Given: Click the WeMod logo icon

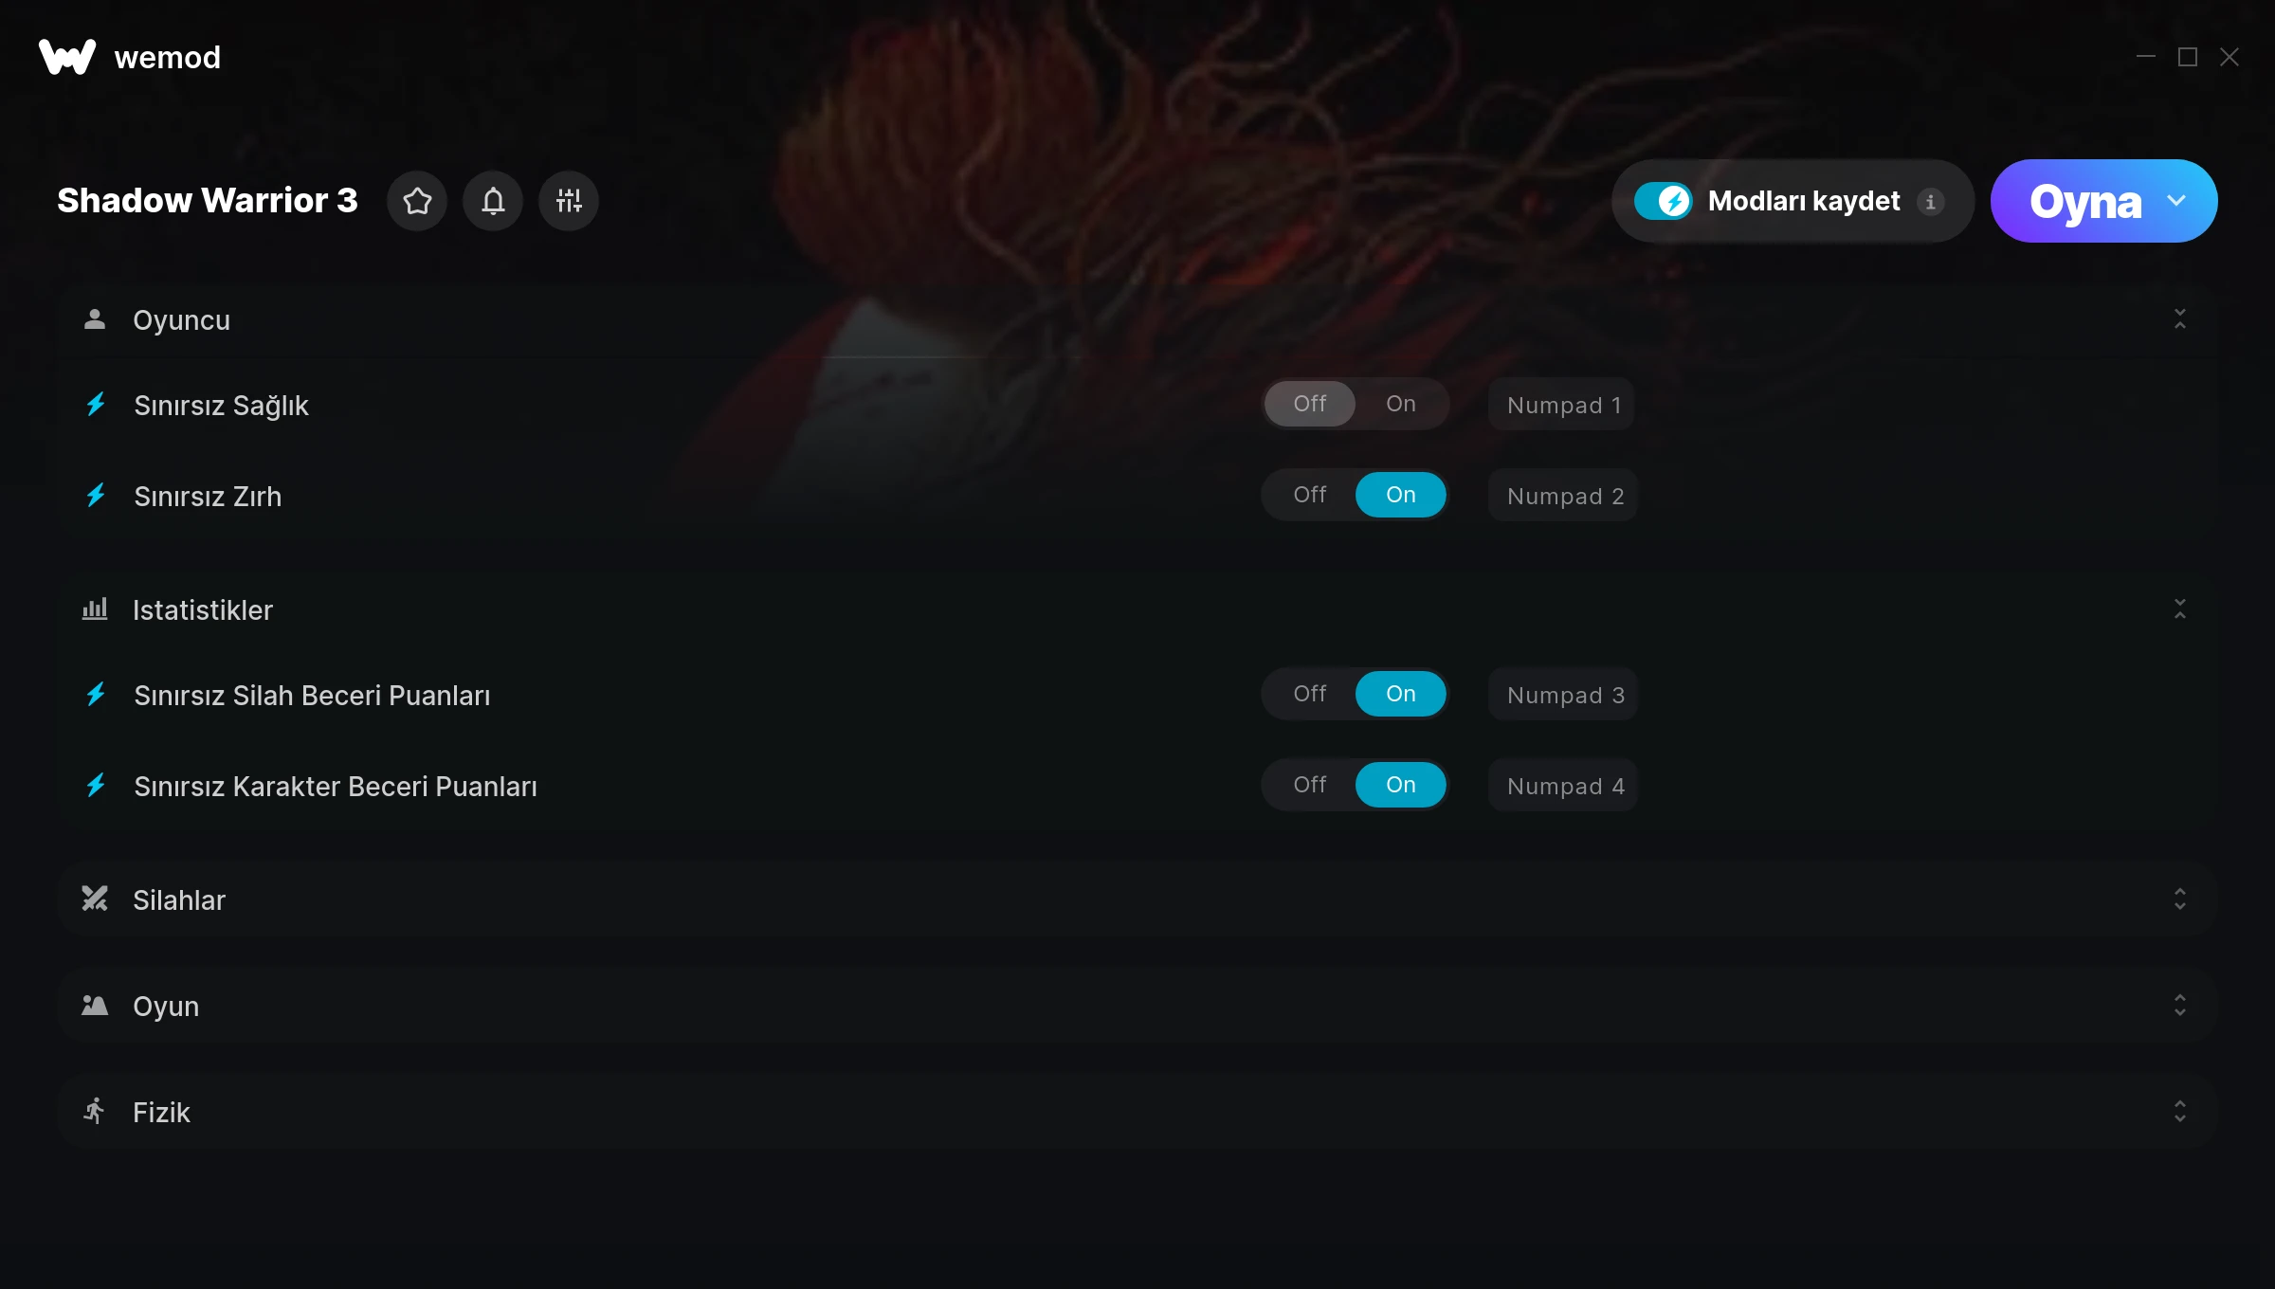Looking at the screenshot, I should (x=67, y=57).
